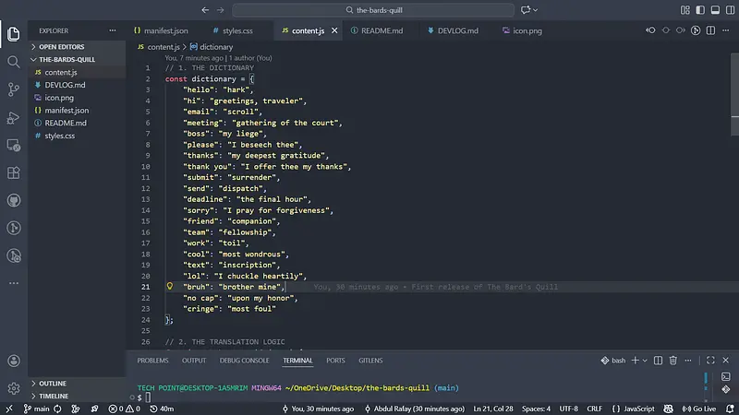Open the Search view in activity bar
This screenshot has width=739, height=415.
coord(14,62)
